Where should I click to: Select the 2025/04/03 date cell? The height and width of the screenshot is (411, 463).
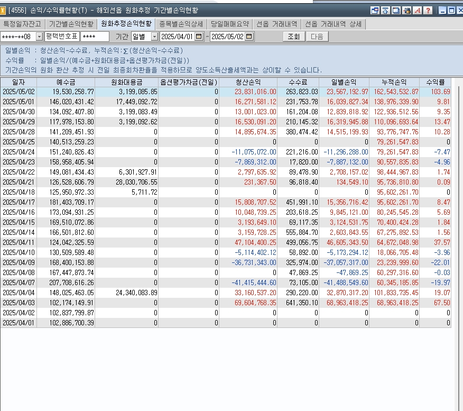pos(18,303)
